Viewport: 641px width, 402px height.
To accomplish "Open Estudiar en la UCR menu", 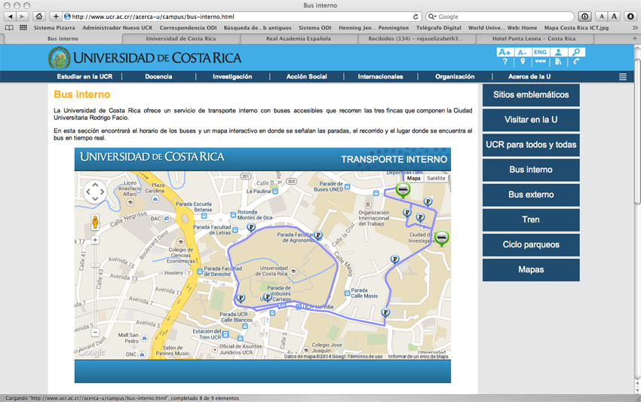I will tap(84, 76).
